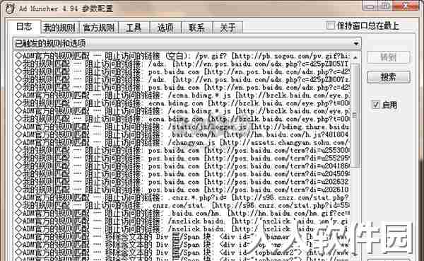Open the 我的规则 tab
This screenshot has width=424, height=261.
point(60,28)
